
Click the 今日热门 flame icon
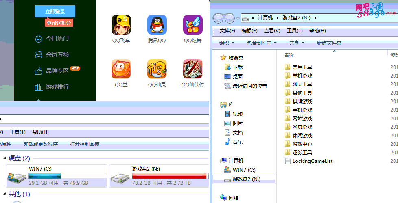coord(39,39)
